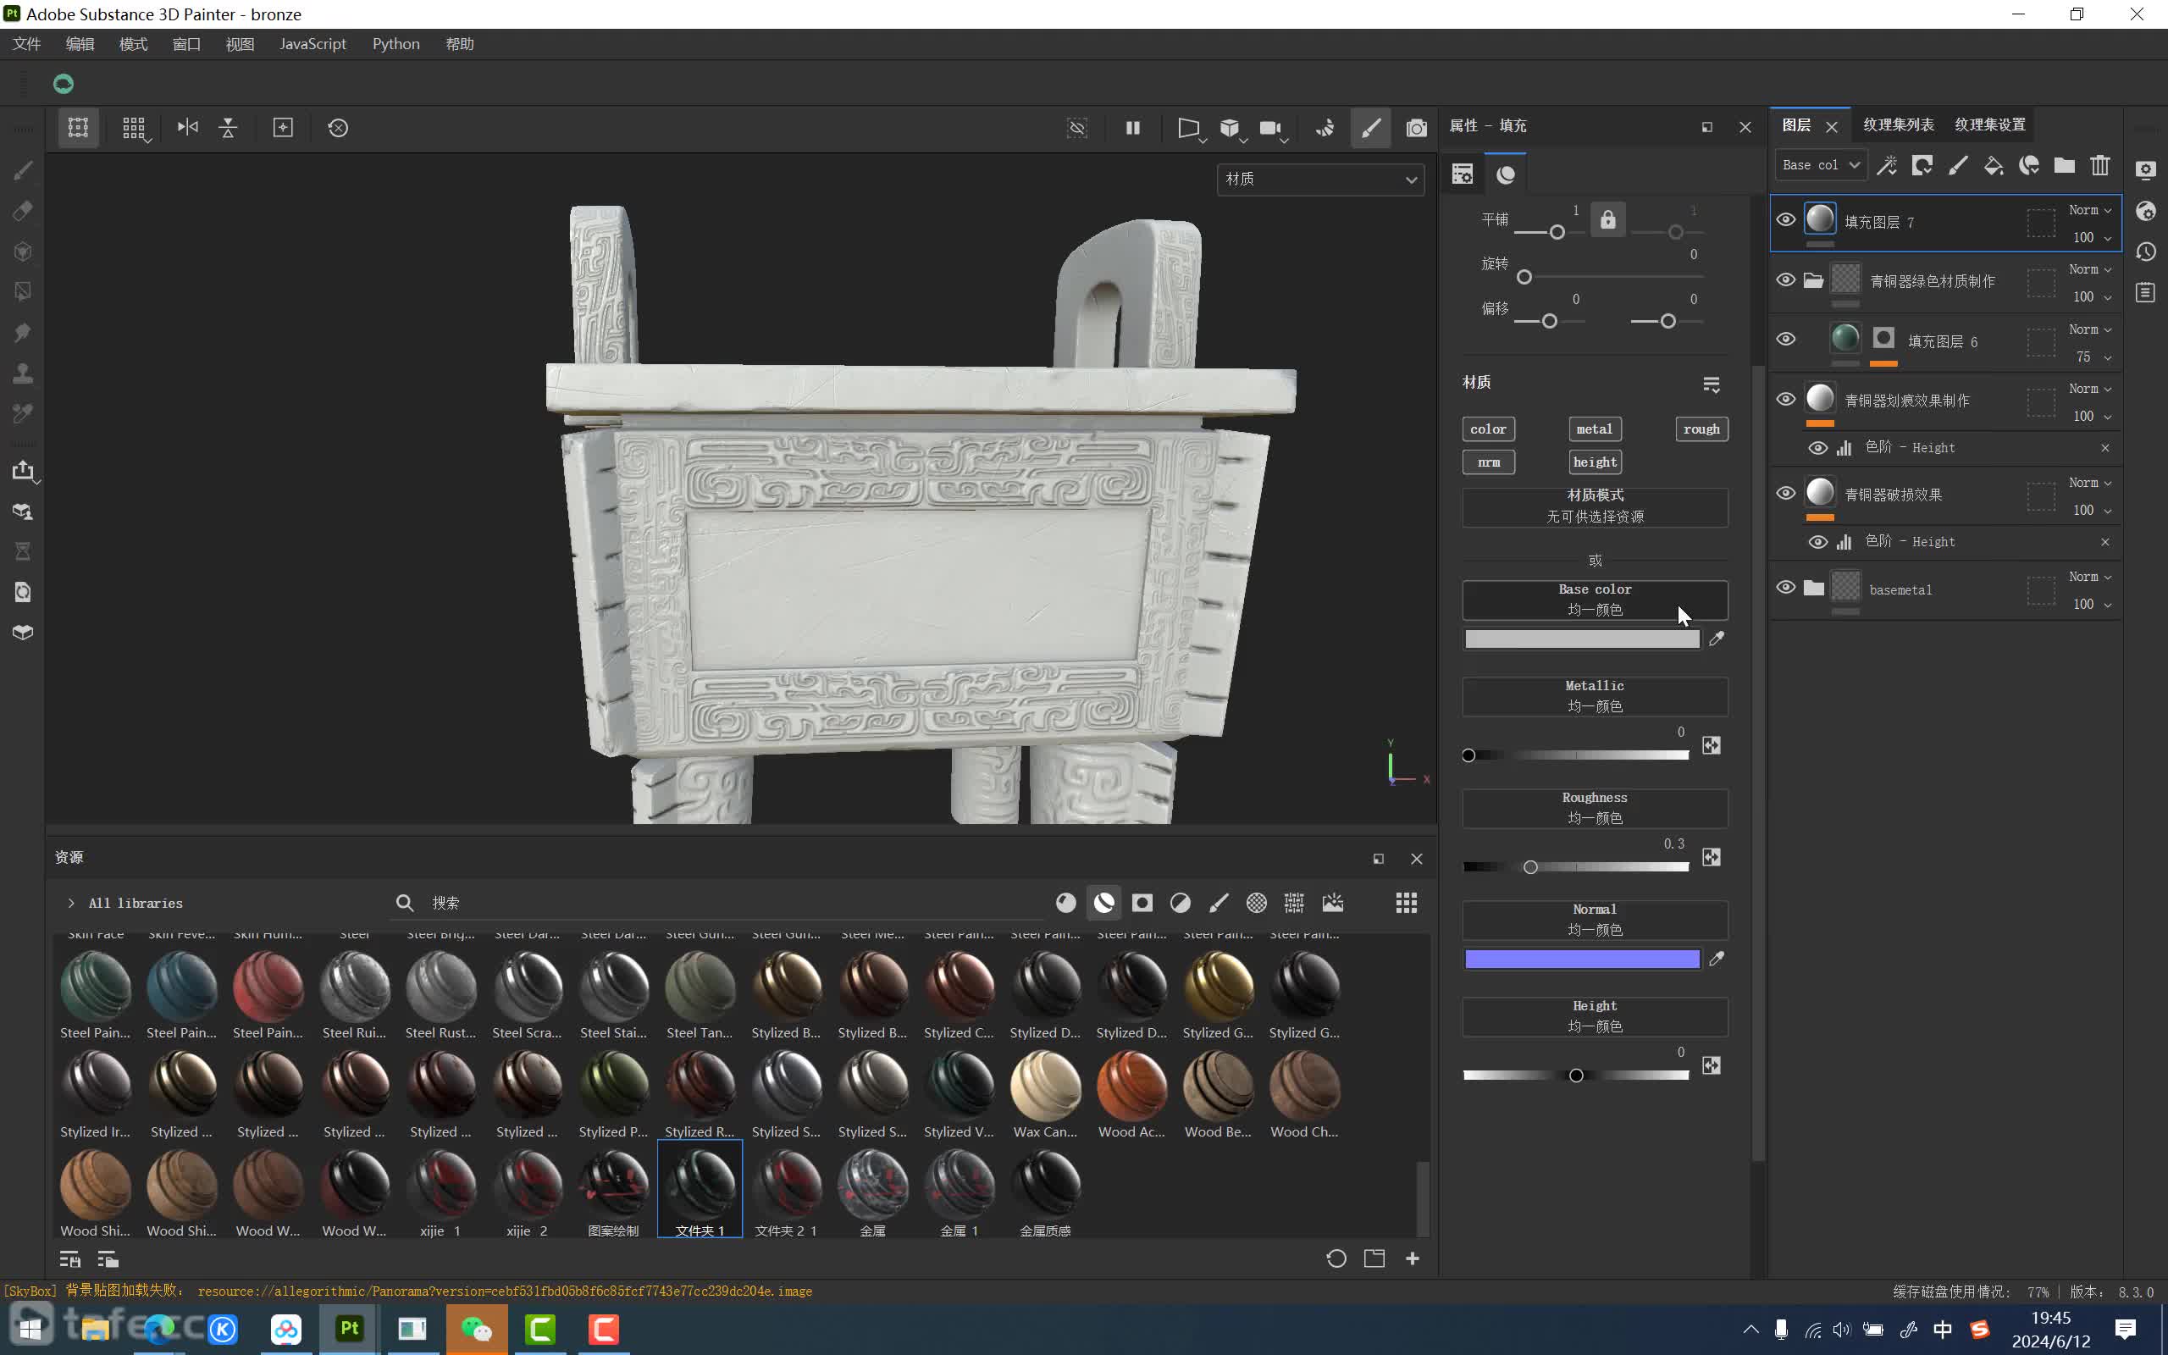Open the Export textures icon
2168x1355 pixels.
coord(24,471)
